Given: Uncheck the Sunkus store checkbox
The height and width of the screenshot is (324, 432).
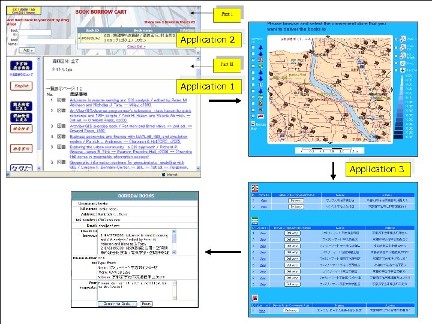Looking at the screenshot, I should (x=253, y=60).
